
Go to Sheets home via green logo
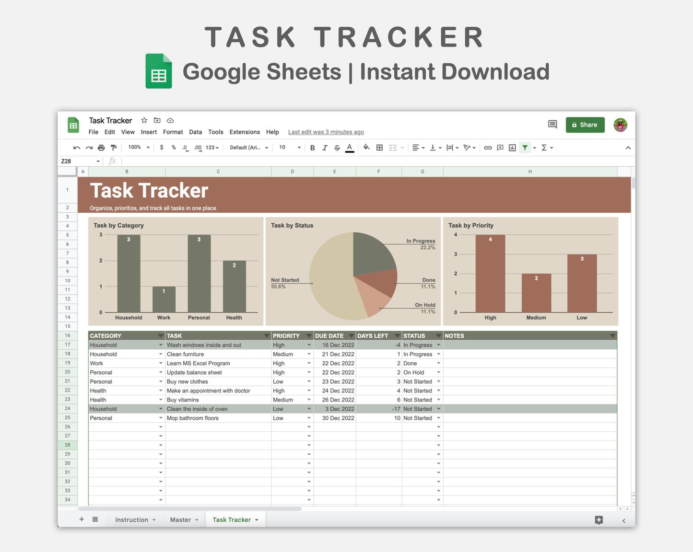73,126
